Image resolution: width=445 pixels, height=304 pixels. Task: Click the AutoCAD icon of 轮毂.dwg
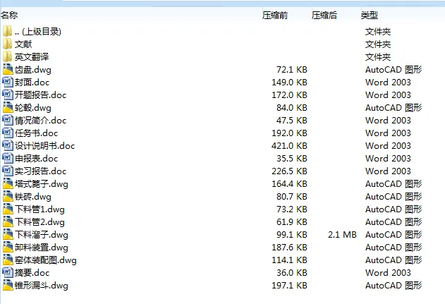[8, 108]
